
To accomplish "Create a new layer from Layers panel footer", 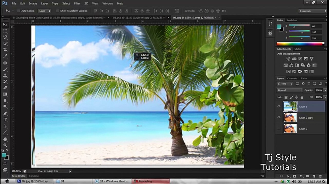I will pyautogui.click(x=314, y=176).
